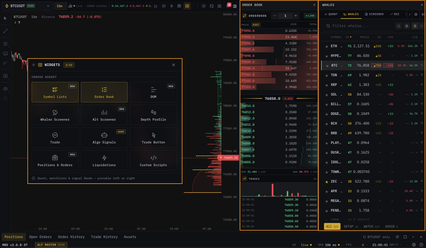
Task: Take a chart screenshot with camera icon
Action: (x=219, y=6)
